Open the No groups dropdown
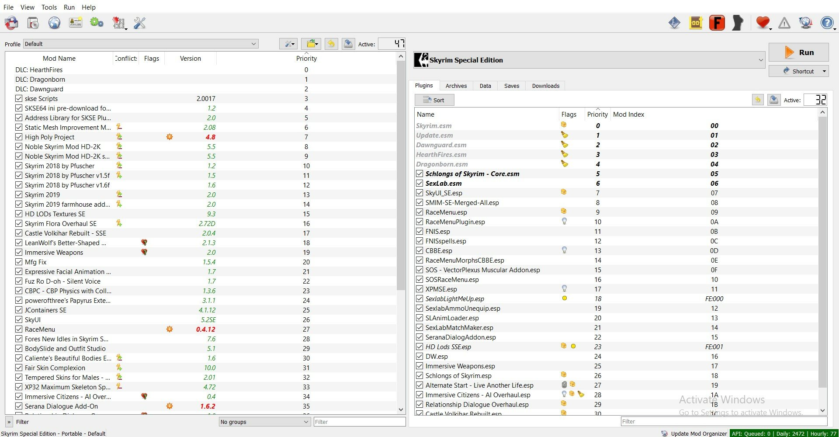This screenshot has width=839, height=437. 264,422
